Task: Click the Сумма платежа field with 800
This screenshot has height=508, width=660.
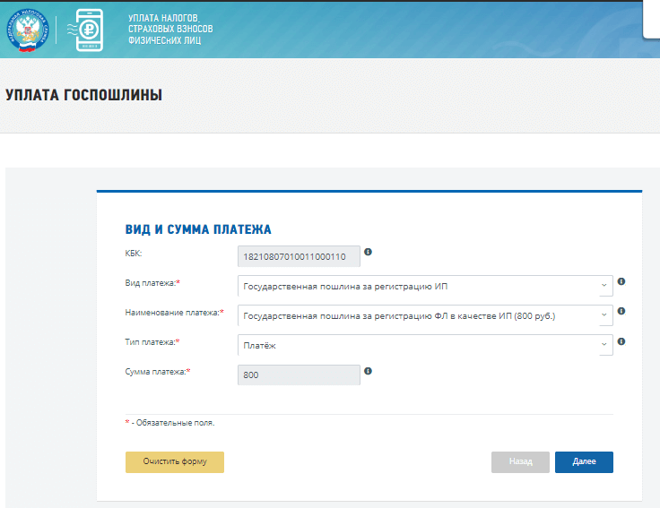Action: (299, 375)
